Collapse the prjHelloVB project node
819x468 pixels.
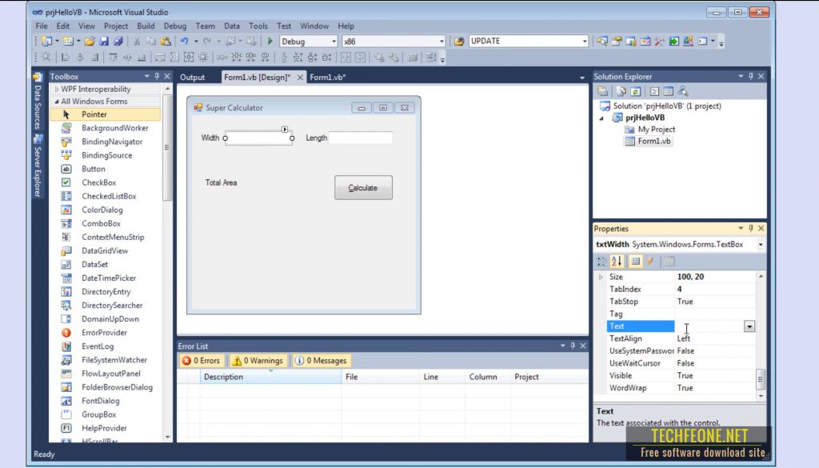[601, 118]
